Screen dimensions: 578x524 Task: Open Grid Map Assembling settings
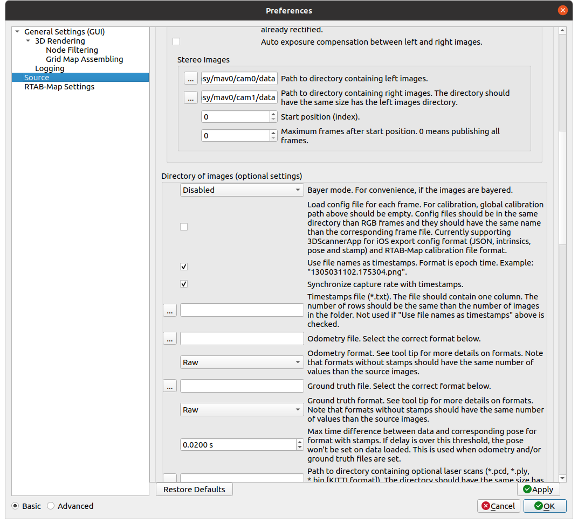coord(84,59)
